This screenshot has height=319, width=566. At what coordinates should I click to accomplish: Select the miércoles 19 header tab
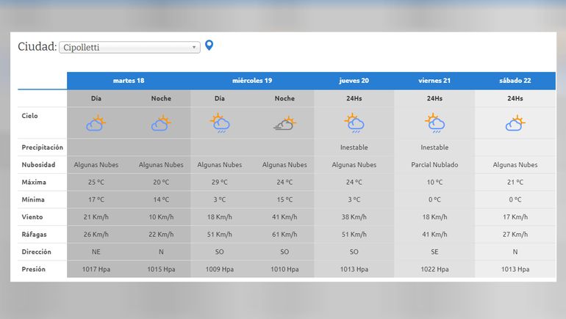[x=252, y=80]
